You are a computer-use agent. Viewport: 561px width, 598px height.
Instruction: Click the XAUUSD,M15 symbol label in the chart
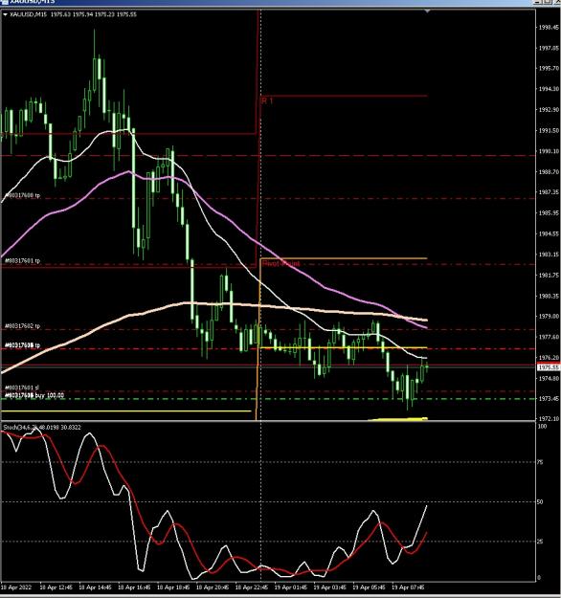[x=28, y=14]
